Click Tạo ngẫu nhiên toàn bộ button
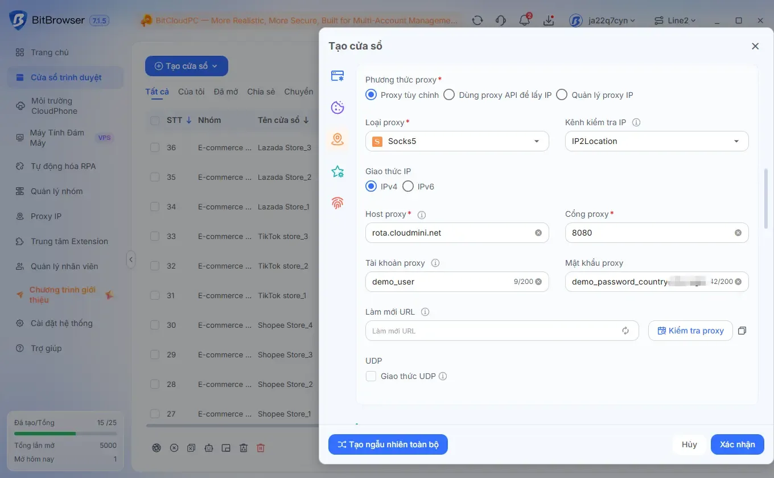Screen dimensions: 774x478 (x=388, y=444)
